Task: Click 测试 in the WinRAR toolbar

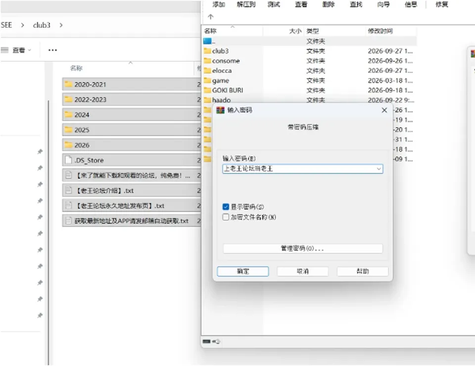Action: (x=274, y=4)
